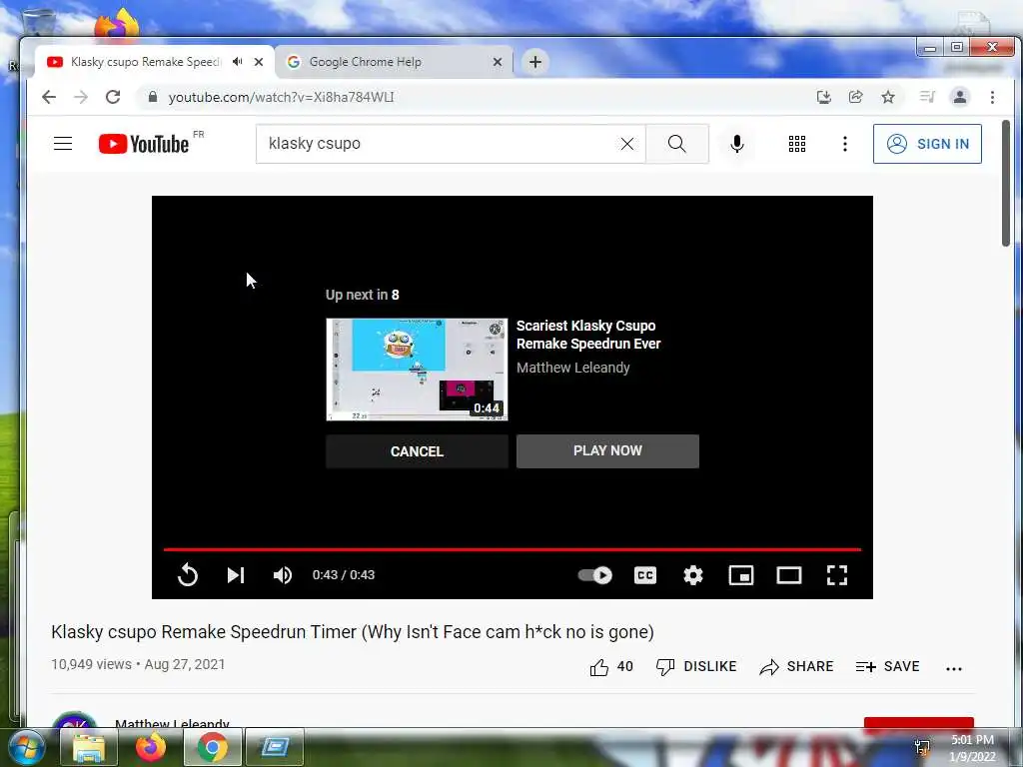The height and width of the screenshot is (767, 1023).
Task: Open YouTube settings three-dot menu
Action: [x=845, y=144]
